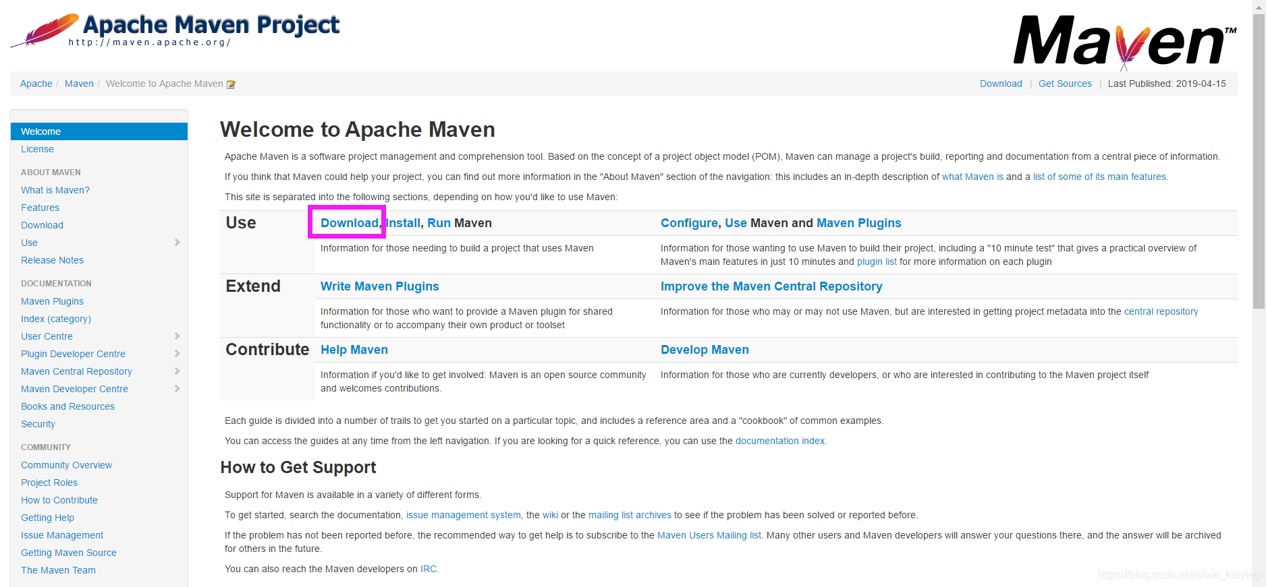1266x587 pixels.
Task: Open Features in the sidebar
Action: [x=40, y=208]
